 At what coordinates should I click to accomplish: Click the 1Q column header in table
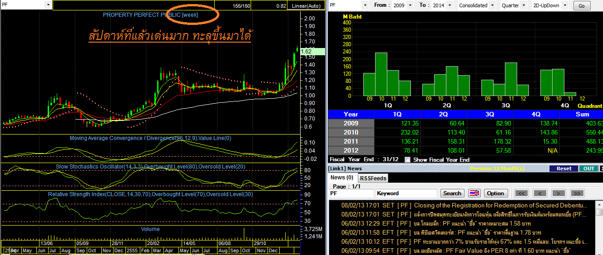click(x=397, y=114)
